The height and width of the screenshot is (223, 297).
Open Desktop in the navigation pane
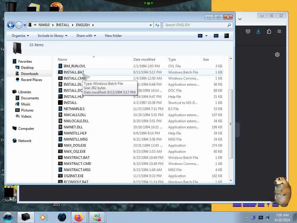coord(27,67)
